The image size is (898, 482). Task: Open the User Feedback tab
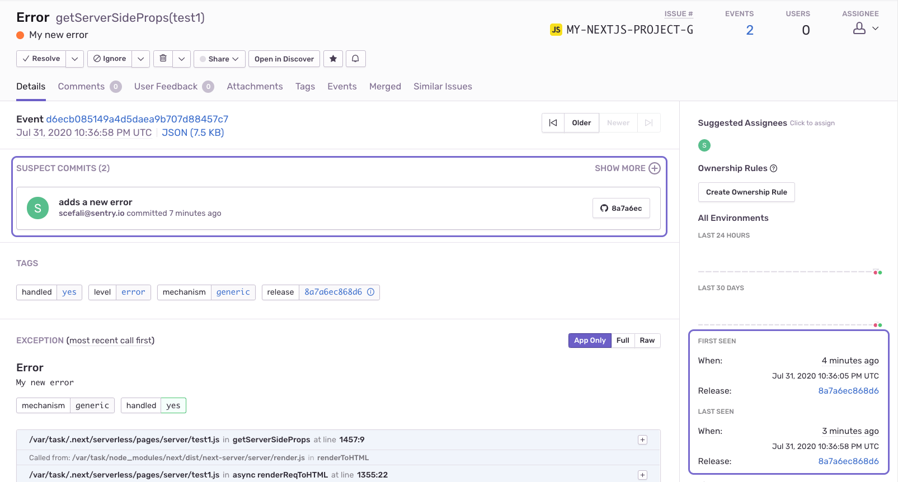click(x=174, y=87)
